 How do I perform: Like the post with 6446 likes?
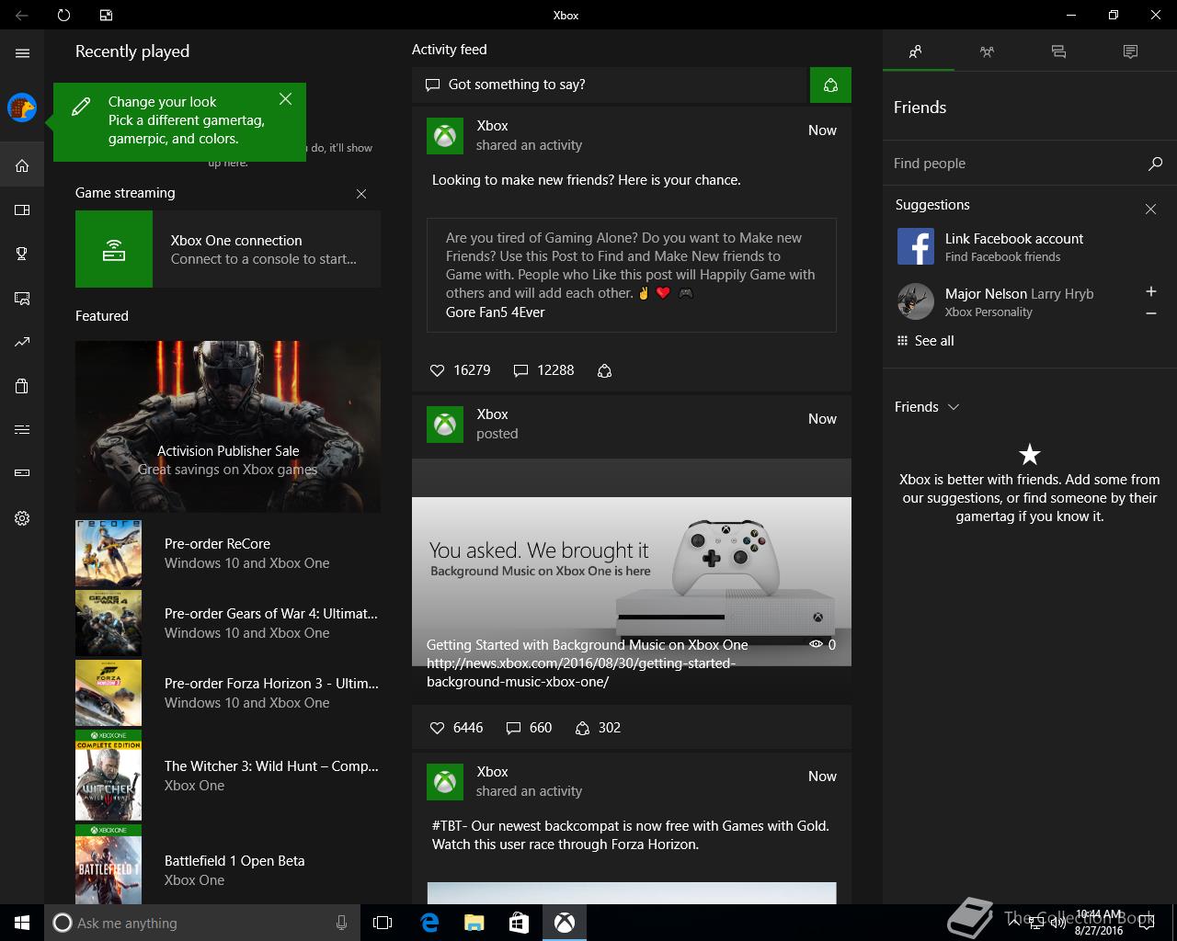456,728
